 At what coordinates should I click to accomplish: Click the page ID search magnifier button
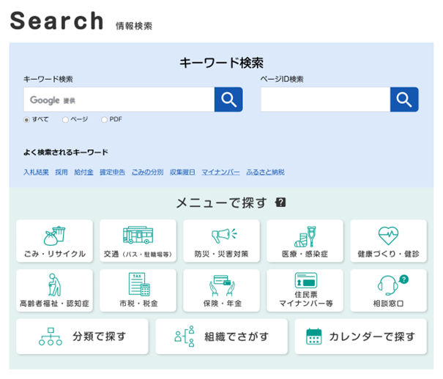click(x=404, y=100)
